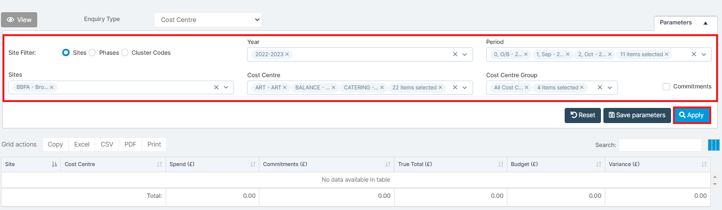722x210 pixels.
Task: Expand the Year dropdown arrow
Action: point(465,54)
